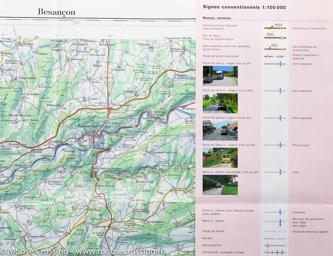Click the 'Adorf' exit sign symbol
This screenshot has width=333, height=256.
(278, 25)
